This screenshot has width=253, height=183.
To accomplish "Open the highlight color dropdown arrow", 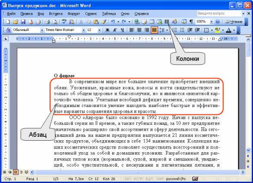I will [223, 30].
